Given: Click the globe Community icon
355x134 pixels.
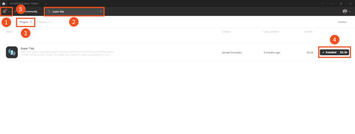Looking at the screenshot, I should click(x=4, y=11).
